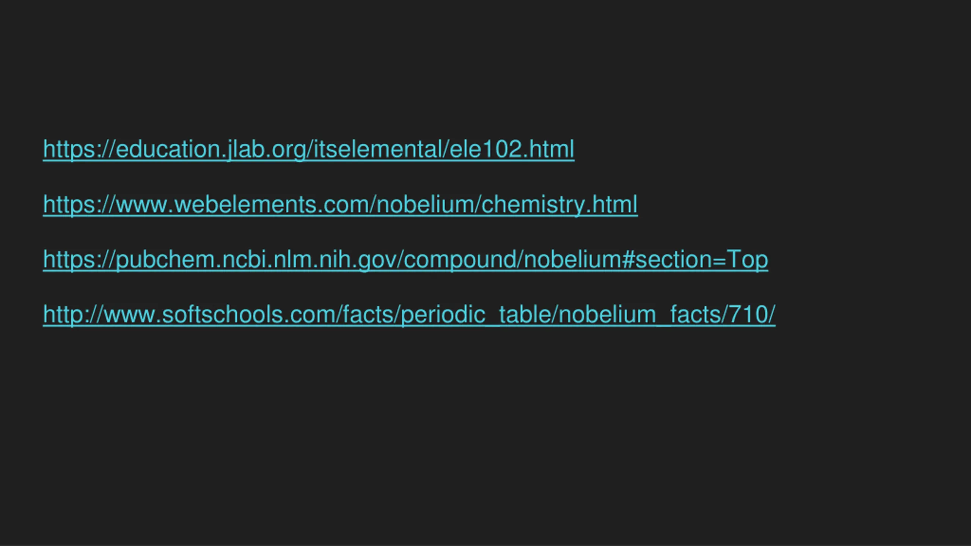This screenshot has height=546, width=971.
Task: Visit the www.softschools.com reference link
Action: click(409, 315)
